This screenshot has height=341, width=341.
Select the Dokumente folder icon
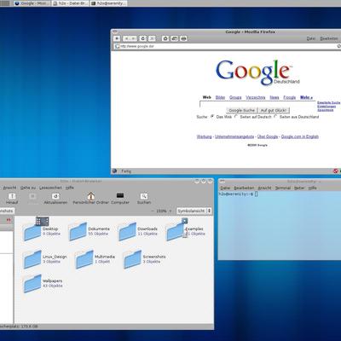point(78,232)
